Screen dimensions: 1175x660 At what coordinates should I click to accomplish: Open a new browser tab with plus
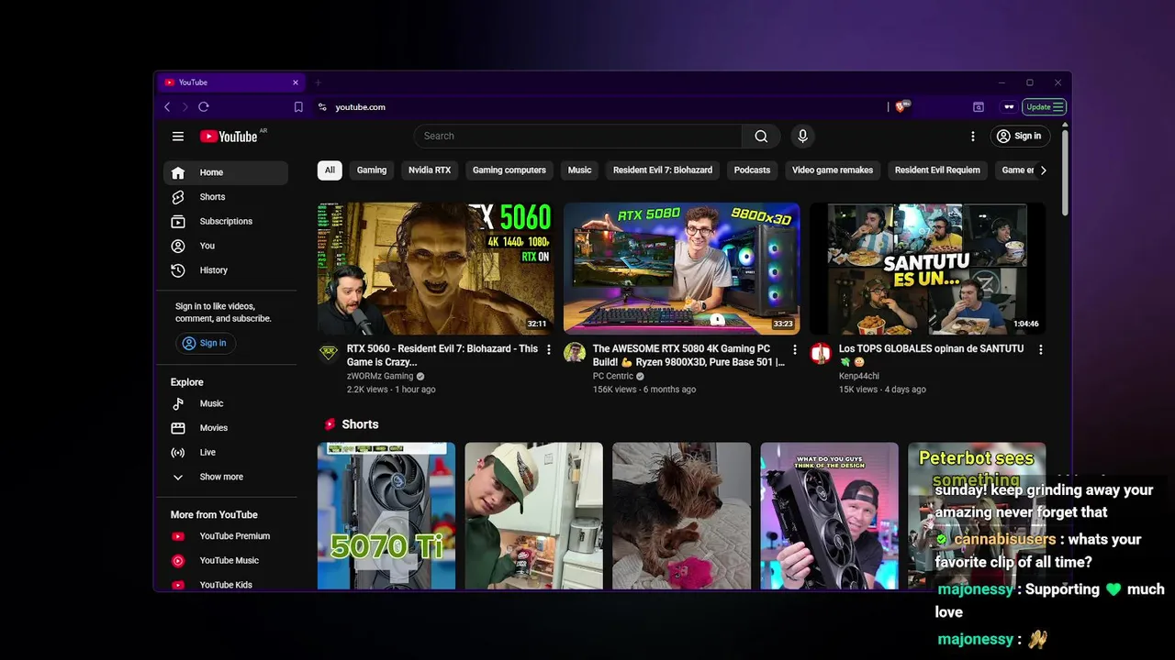[x=319, y=82]
